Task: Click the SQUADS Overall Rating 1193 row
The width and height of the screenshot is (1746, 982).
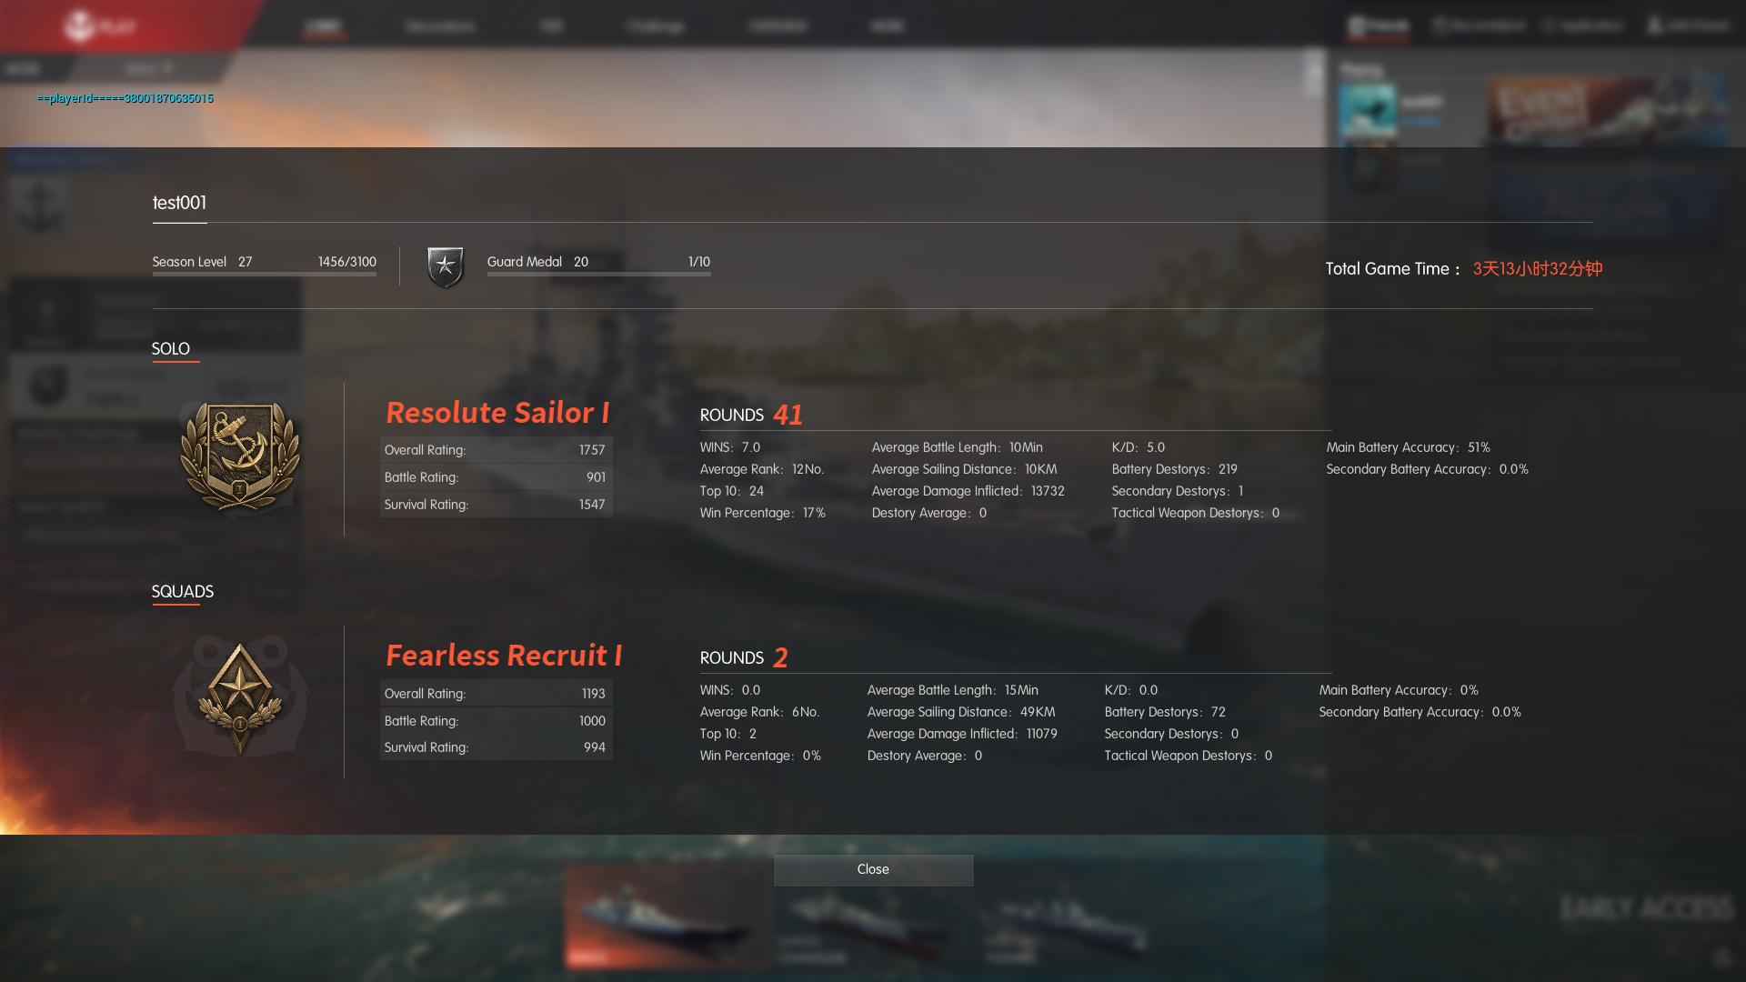Action: click(x=496, y=694)
